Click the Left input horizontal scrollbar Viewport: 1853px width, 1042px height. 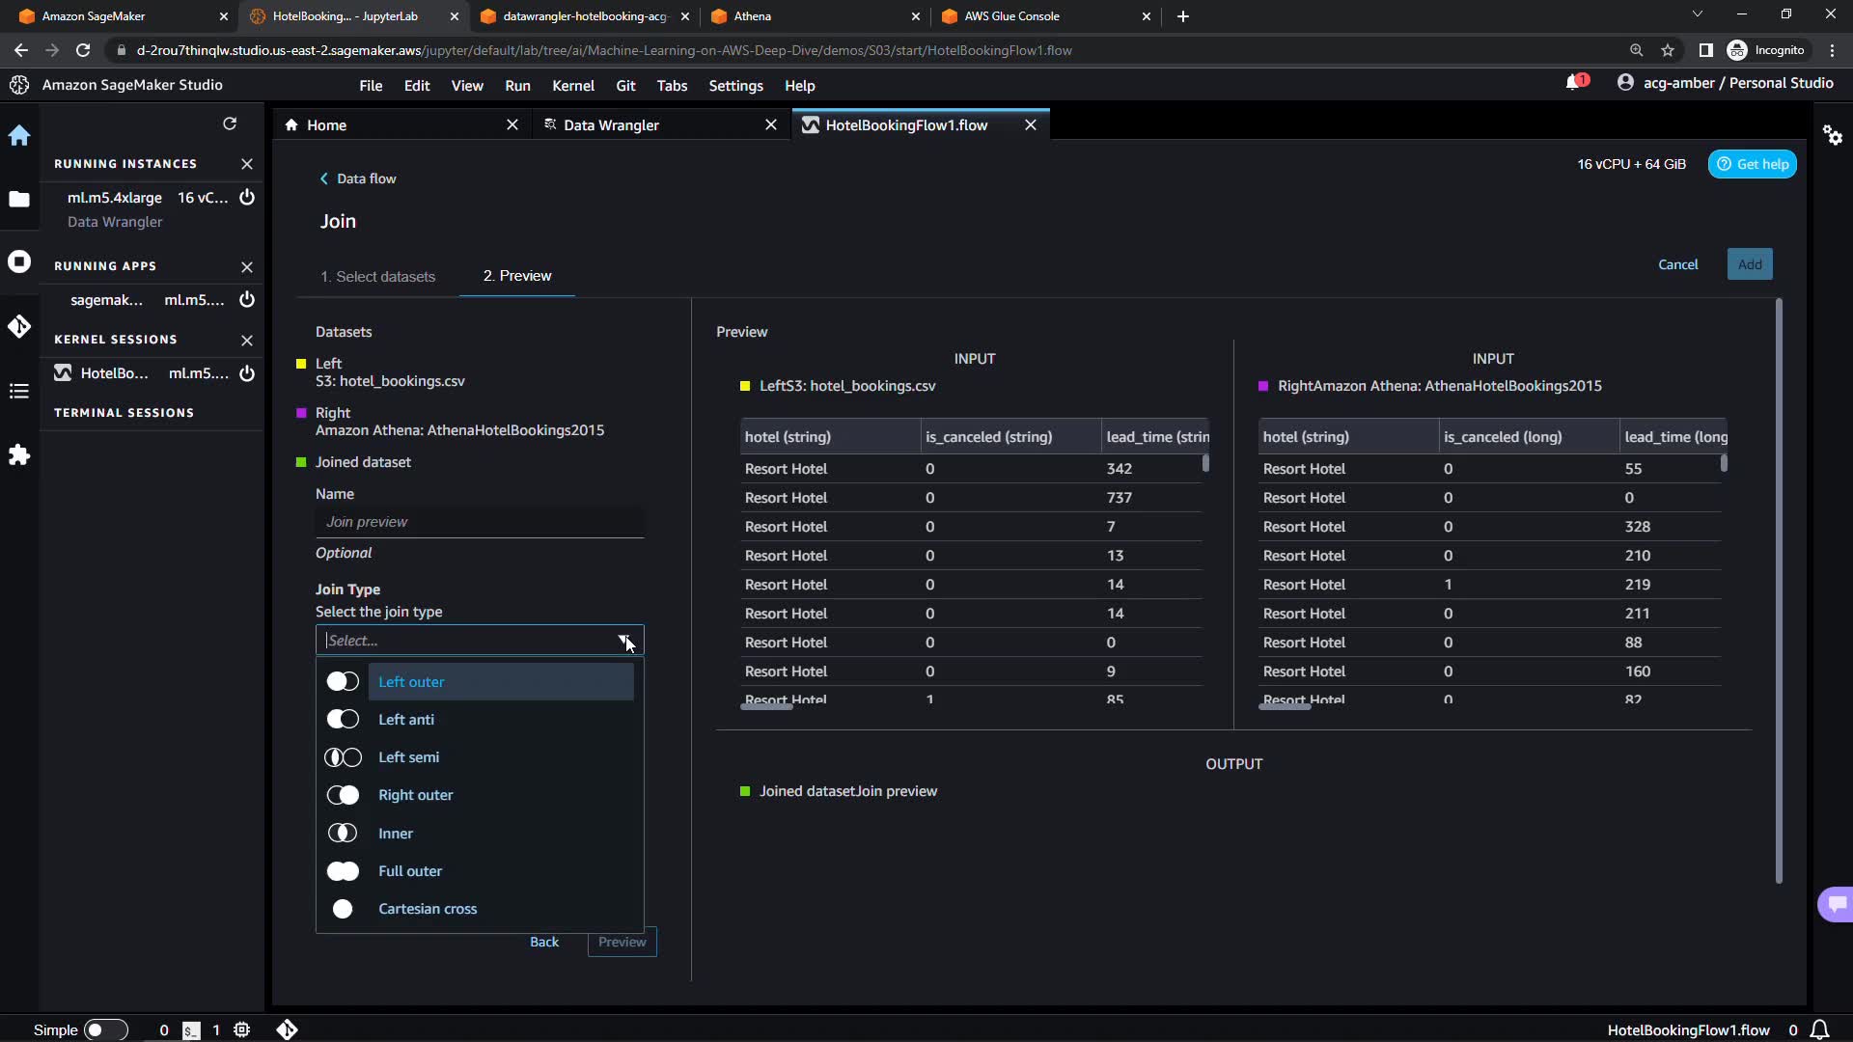point(766,707)
